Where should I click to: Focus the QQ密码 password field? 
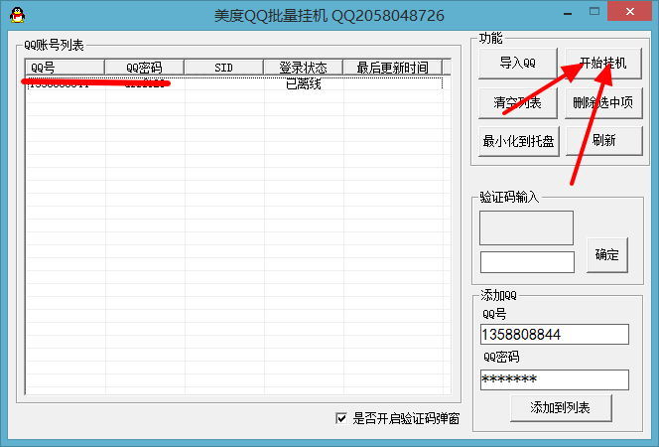point(555,379)
